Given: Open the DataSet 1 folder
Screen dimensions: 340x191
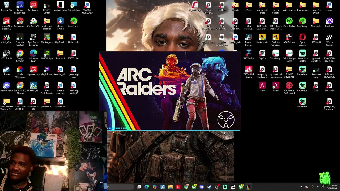Looking at the screenshot, I should pyautogui.click(x=60, y=55).
